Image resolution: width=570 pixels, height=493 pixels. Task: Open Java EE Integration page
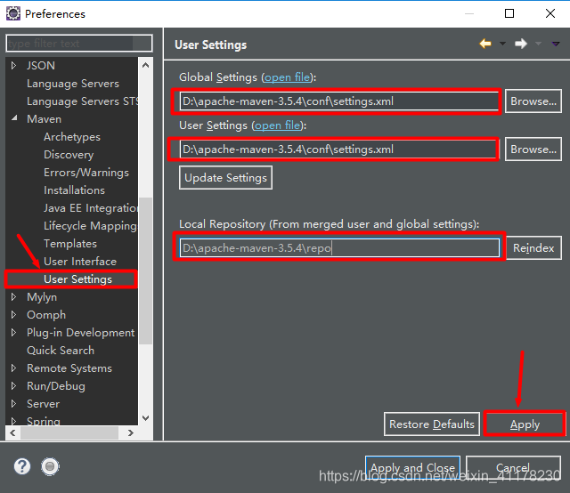tap(91, 208)
